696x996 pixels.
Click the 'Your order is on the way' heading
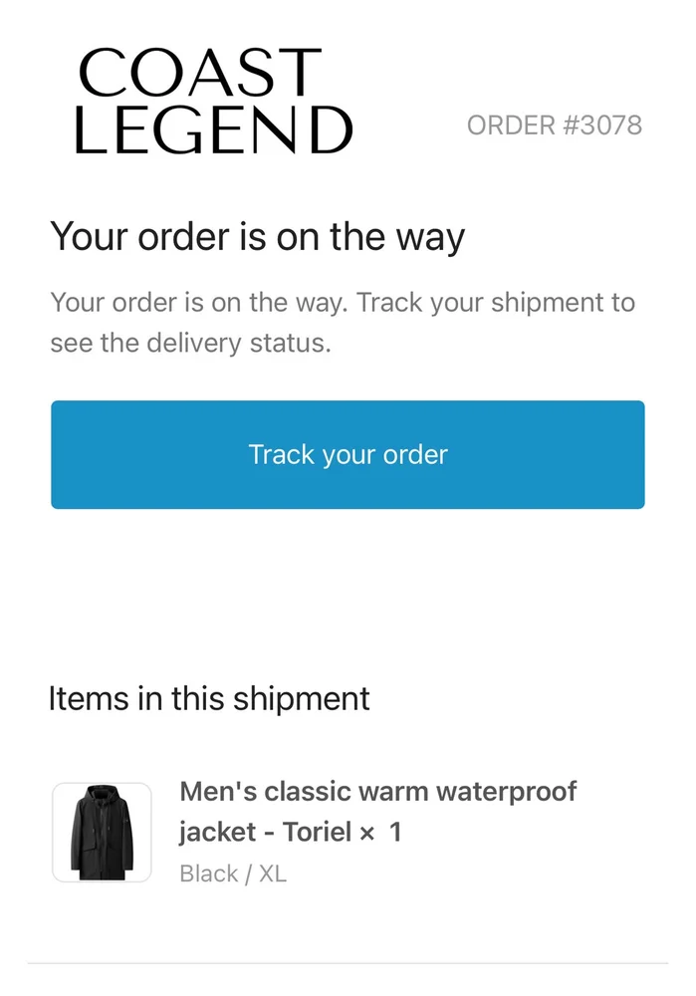pos(257,238)
